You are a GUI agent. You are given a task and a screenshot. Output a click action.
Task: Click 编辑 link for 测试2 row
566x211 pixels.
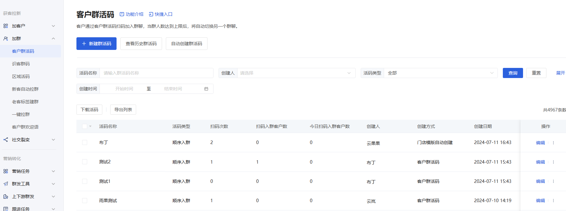[540, 162]
